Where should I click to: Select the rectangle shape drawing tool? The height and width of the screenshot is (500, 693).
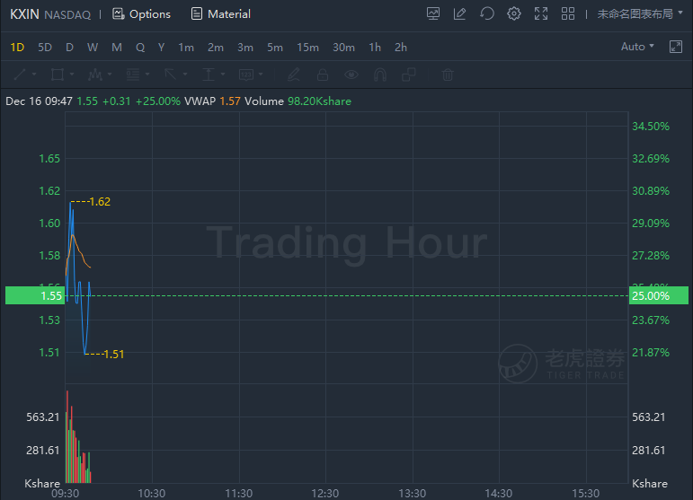tap(58, 75)
